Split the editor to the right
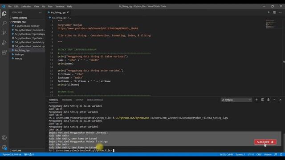This screenshot has height=160, width=285. [x=274, y=12]
